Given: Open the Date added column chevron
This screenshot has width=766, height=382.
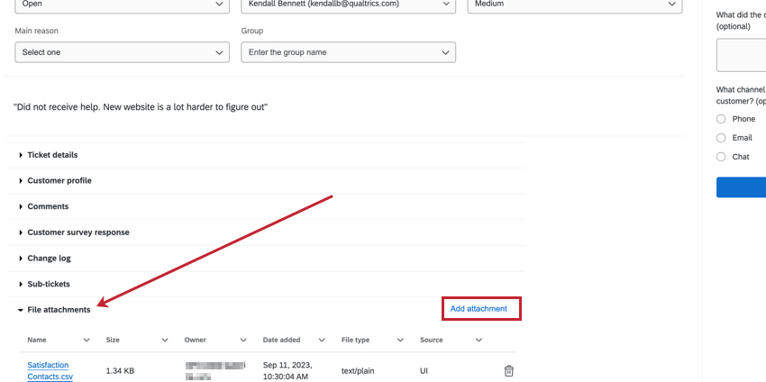Looking at the screenshot, I should click(x=322, y=340).
